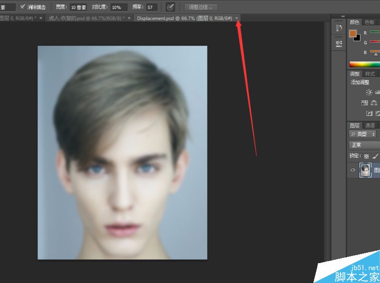Open the Channels (通道) panel tab
The height and width of the screenshot is (283, 380).
370,125
